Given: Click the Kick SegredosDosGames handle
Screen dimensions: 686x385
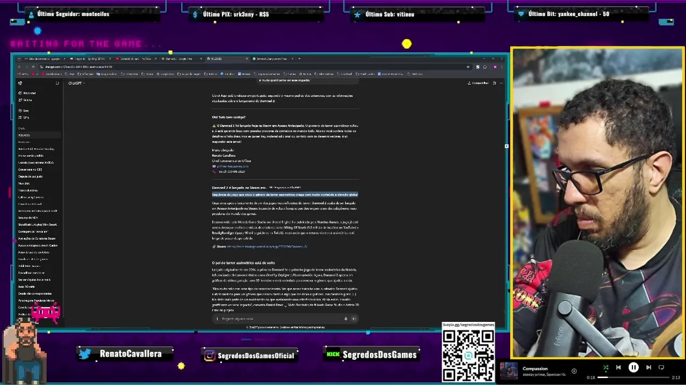Looking at the screenshot, I should click(x=379, y=355).
